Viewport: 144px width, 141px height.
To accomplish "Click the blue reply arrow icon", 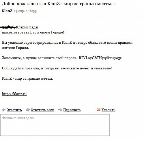I will 4,110.
